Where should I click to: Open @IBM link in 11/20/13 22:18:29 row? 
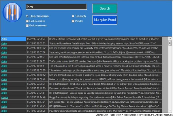click(x=4, y=89)
